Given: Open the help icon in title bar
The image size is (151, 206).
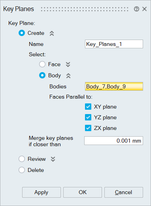Looking at the screenshot, I should [x=136, y=9].
